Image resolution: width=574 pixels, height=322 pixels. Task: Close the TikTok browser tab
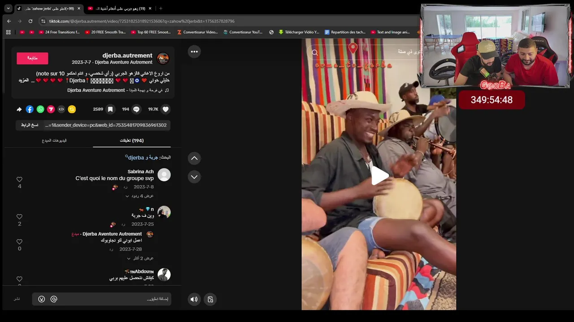coord(78,8)
